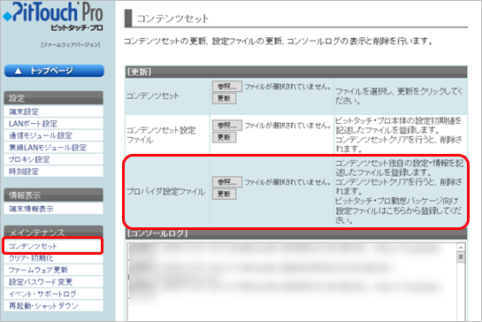Click 更新 for コンテンツセット設定ファイル
Viewport: 482px width, 322px height.
pos(224,137)
